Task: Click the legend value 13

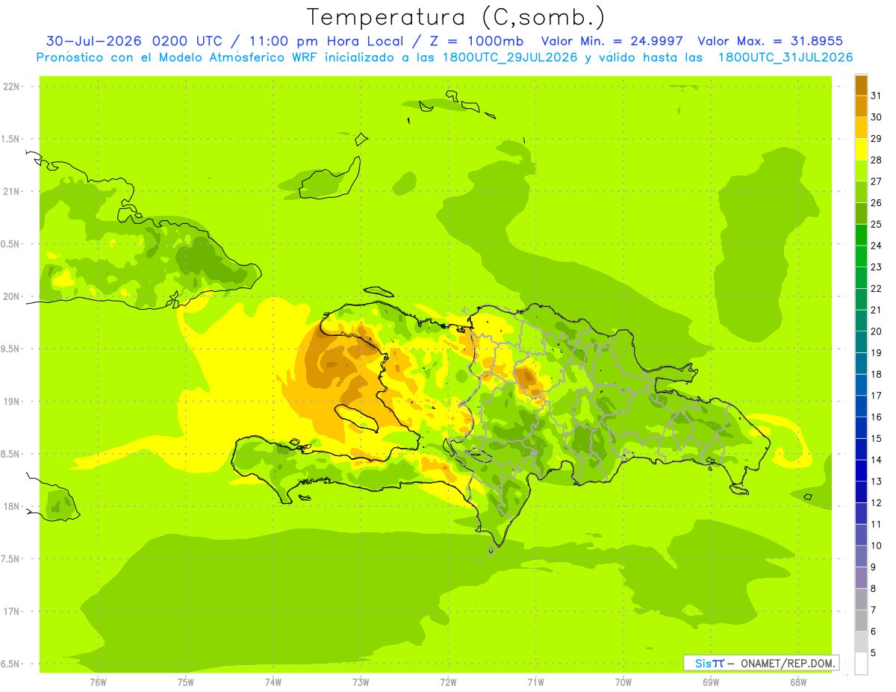Action: coord(877,481)
